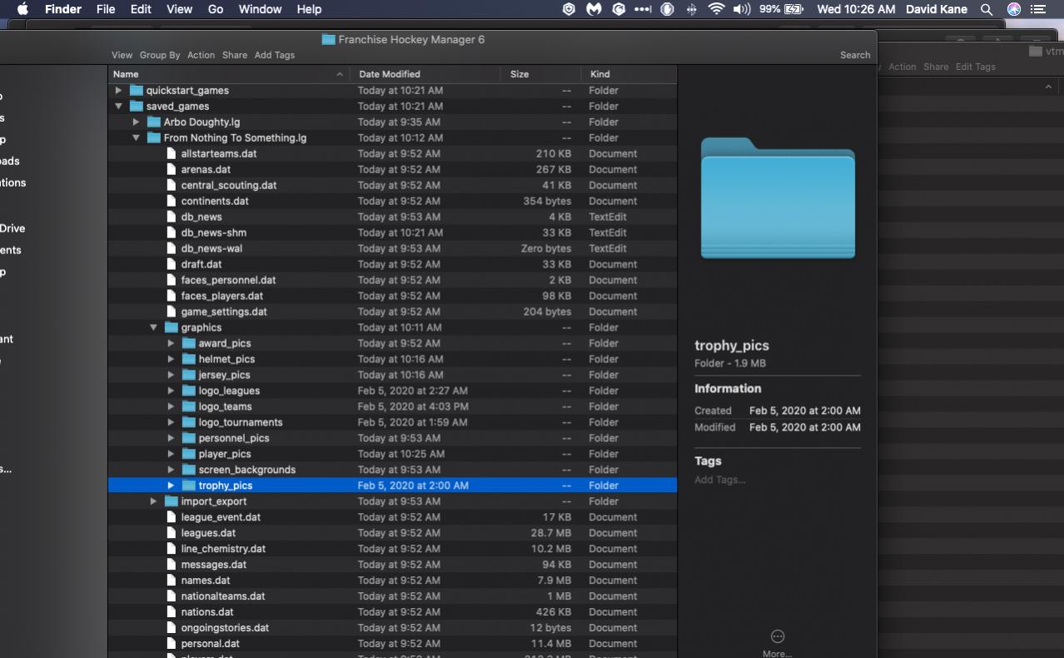Image resolution: width=1064 pixels, height=658 pixels.
Task: Click the Wi-Fi status icon
Action: click(716, 9)
